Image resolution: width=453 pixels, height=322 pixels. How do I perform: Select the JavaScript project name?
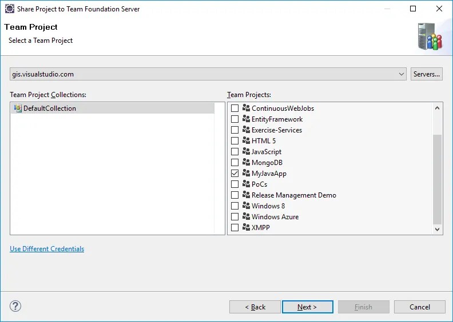pos(267,152)
